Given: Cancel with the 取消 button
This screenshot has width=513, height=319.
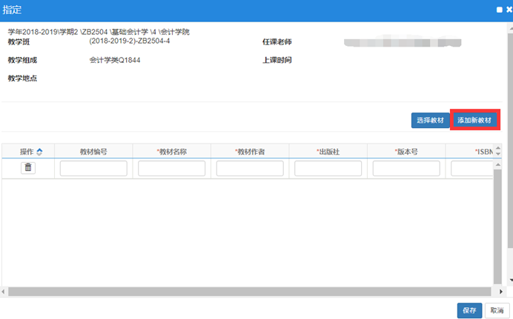Looking at the screenshot, I should point(497,310).
